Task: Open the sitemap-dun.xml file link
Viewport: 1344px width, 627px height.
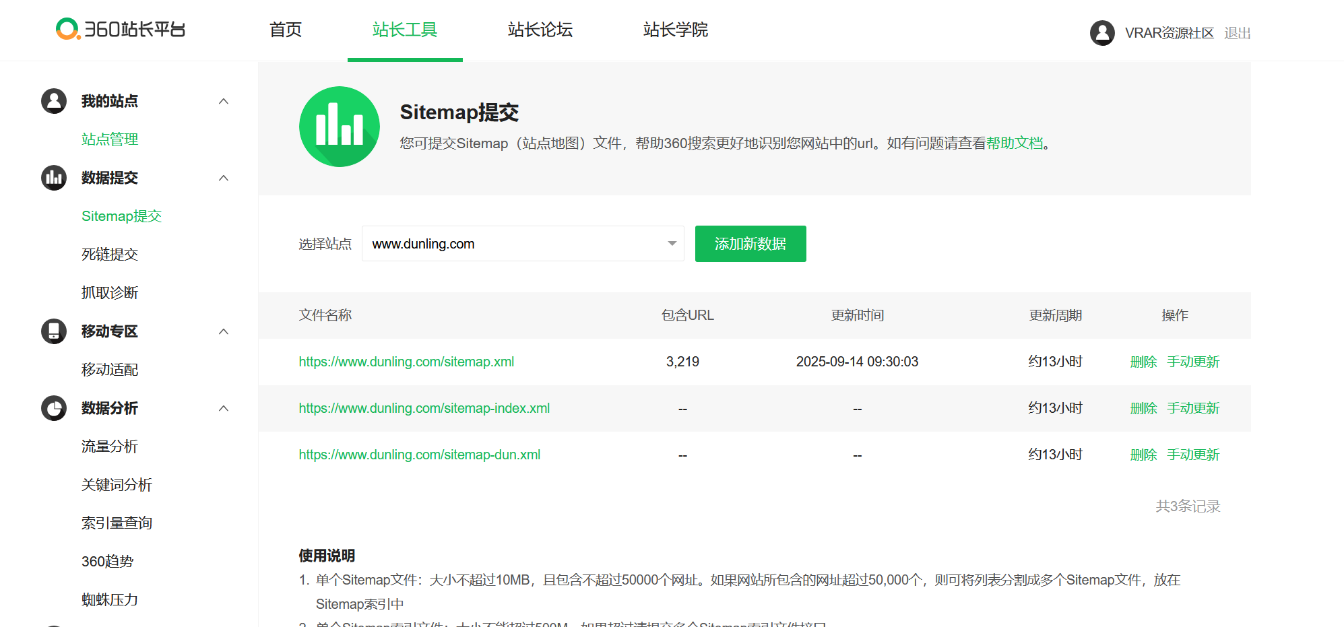Action: pyautogui.click(x=420, y=455)
